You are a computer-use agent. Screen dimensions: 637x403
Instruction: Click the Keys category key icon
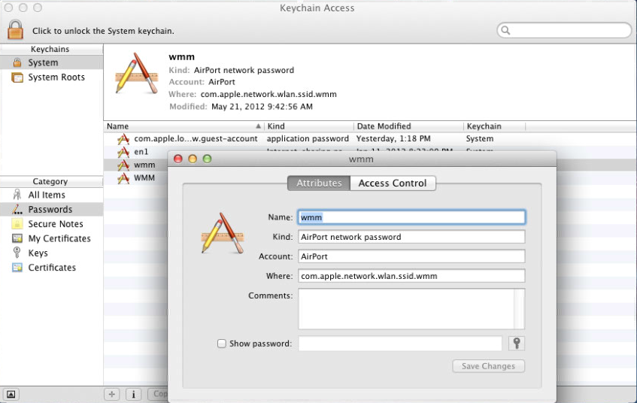coord(17,253)
